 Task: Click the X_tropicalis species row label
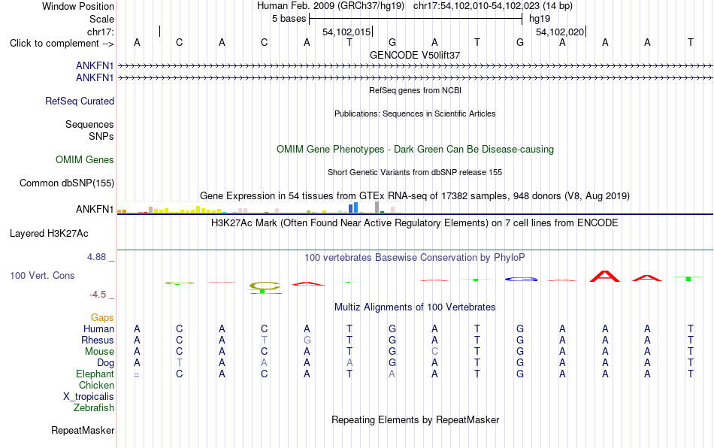(x=89, y=397)
